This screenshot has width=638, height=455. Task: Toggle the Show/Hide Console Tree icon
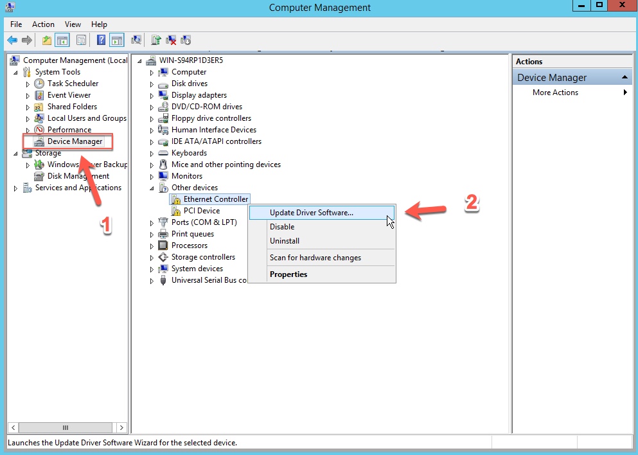click(x=62, y=40)
